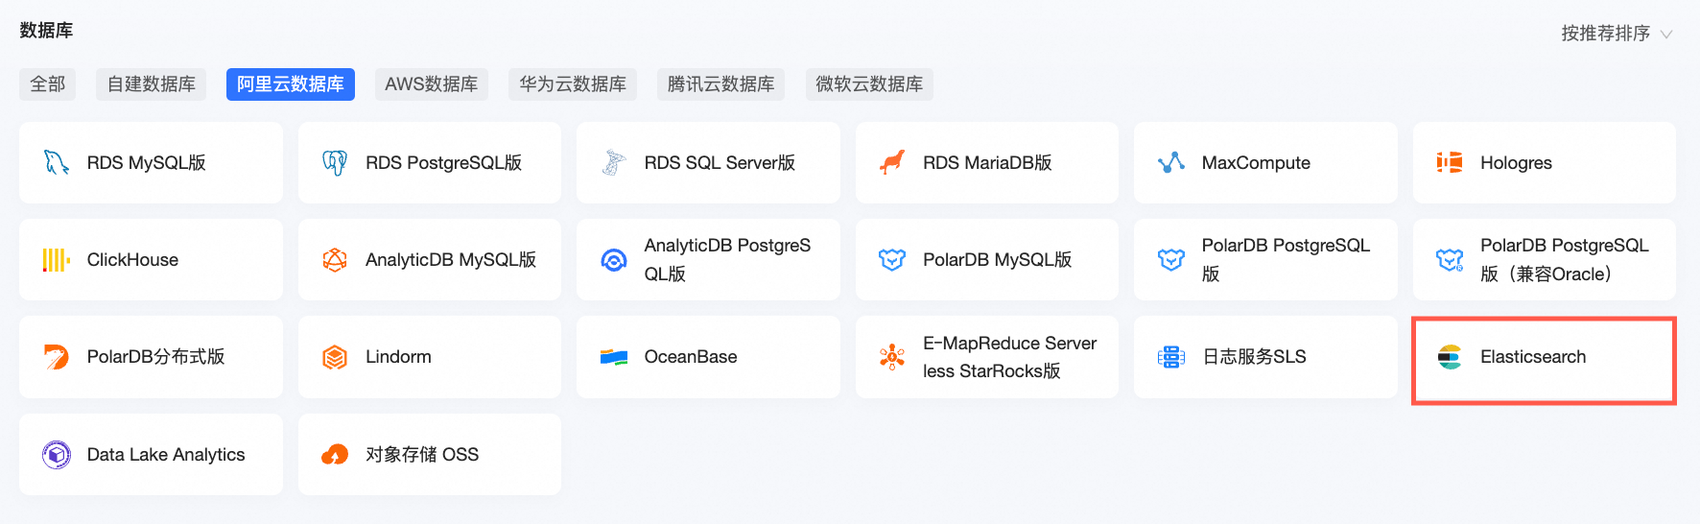1700x524 pixels.
Task: Click the ClickHouse bars icon
Action: pos(57,260)
